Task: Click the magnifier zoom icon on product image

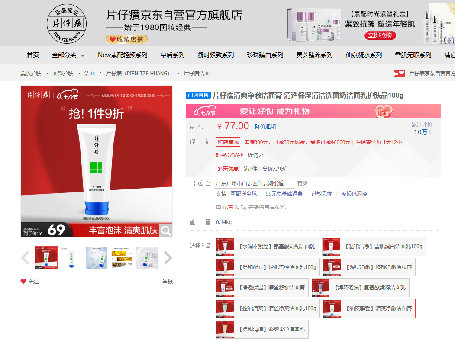Action: [x=166, y=231]
